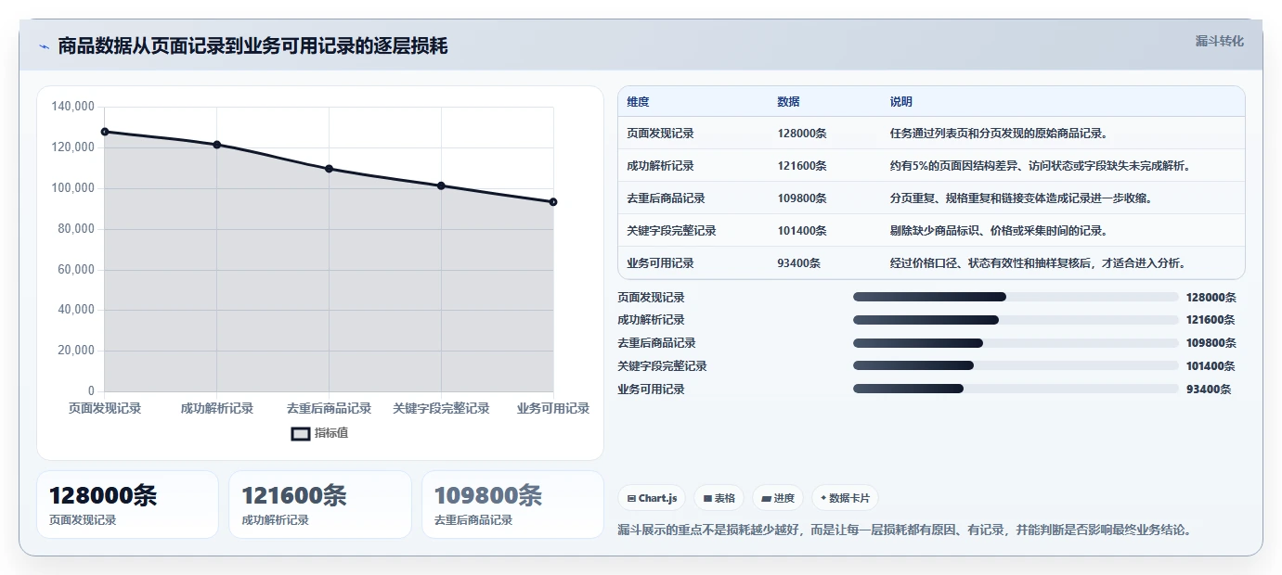
Task: Open the 121600条 成功解析记录 data card
Action: pyautogui.click(x=320, y=505)
